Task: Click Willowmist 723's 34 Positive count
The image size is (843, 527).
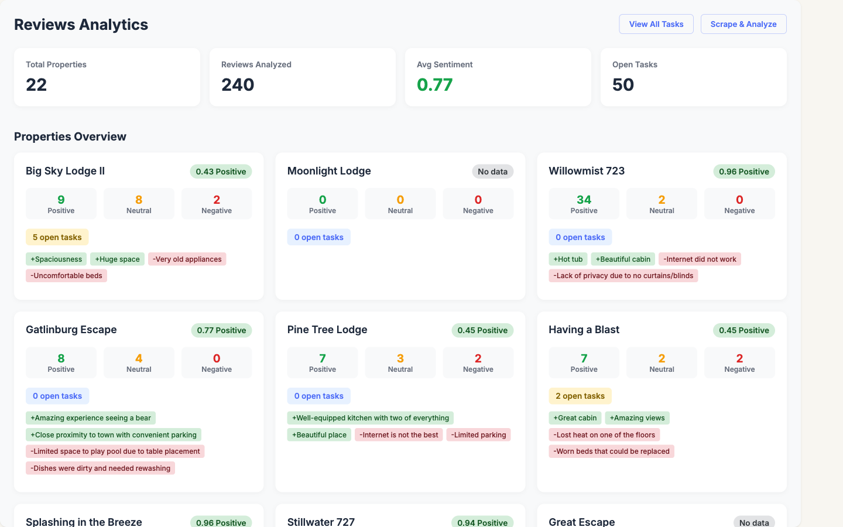Action: click(584, 204)
